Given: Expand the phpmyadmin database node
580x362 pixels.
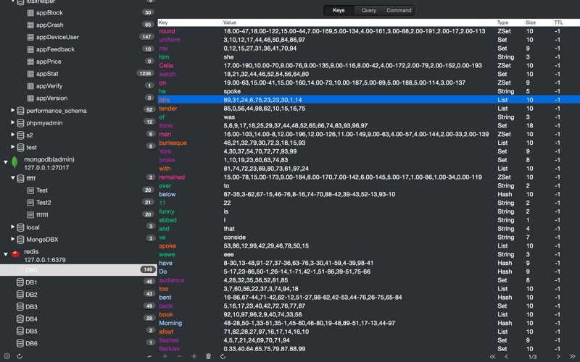Looking at the screenshot, I should 12,122.
